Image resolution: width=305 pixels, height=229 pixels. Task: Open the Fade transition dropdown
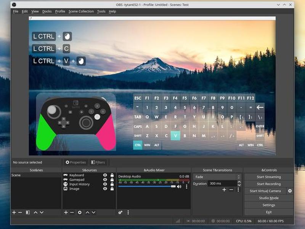[217, 177]
